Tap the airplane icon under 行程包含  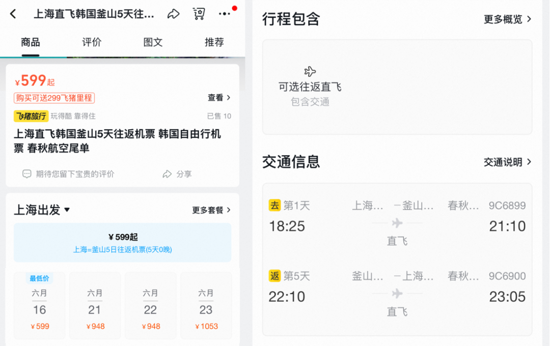310,72
